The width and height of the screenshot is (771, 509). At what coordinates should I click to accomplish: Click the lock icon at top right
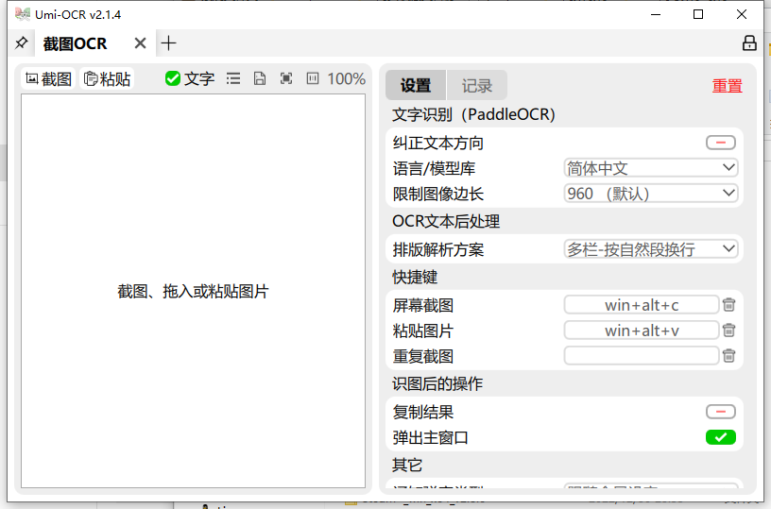[x=749, y=43]
